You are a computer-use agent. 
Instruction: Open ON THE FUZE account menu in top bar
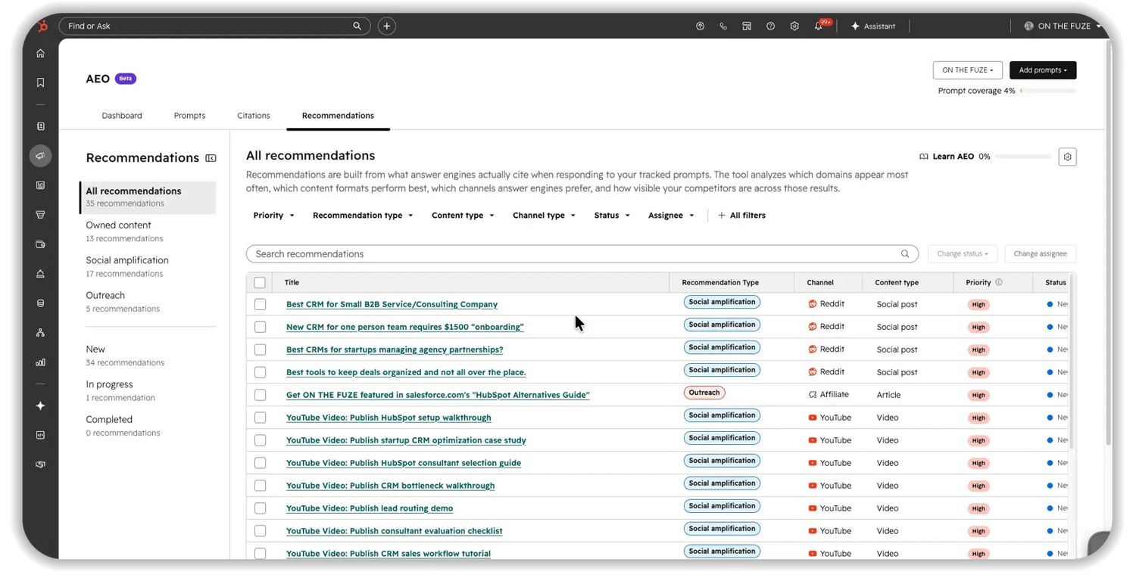[1062, 26]
